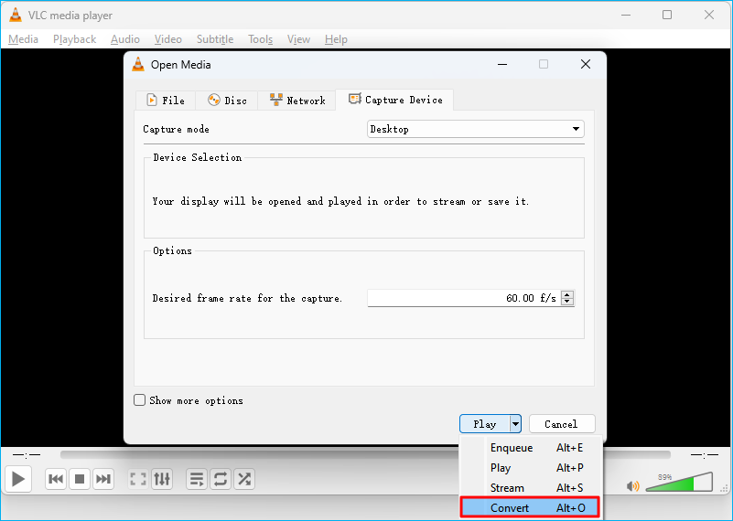The image size is (733, 521).
Task: Increase frame rate with up arrow
Action: (x=567, y=294)
